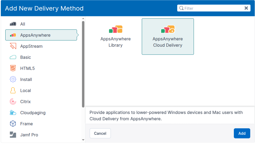Open the Basic category
Viewport: 255px width, 144px height.
click(x=25, y=57)
